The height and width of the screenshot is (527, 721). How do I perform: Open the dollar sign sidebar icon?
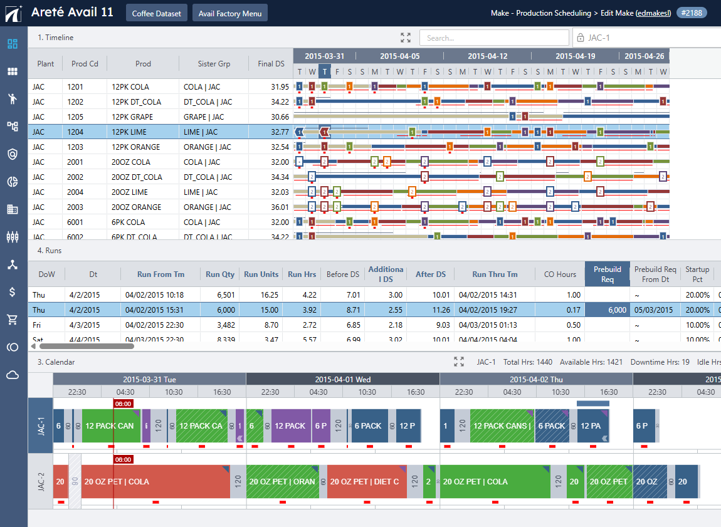(x=13, y=292)
